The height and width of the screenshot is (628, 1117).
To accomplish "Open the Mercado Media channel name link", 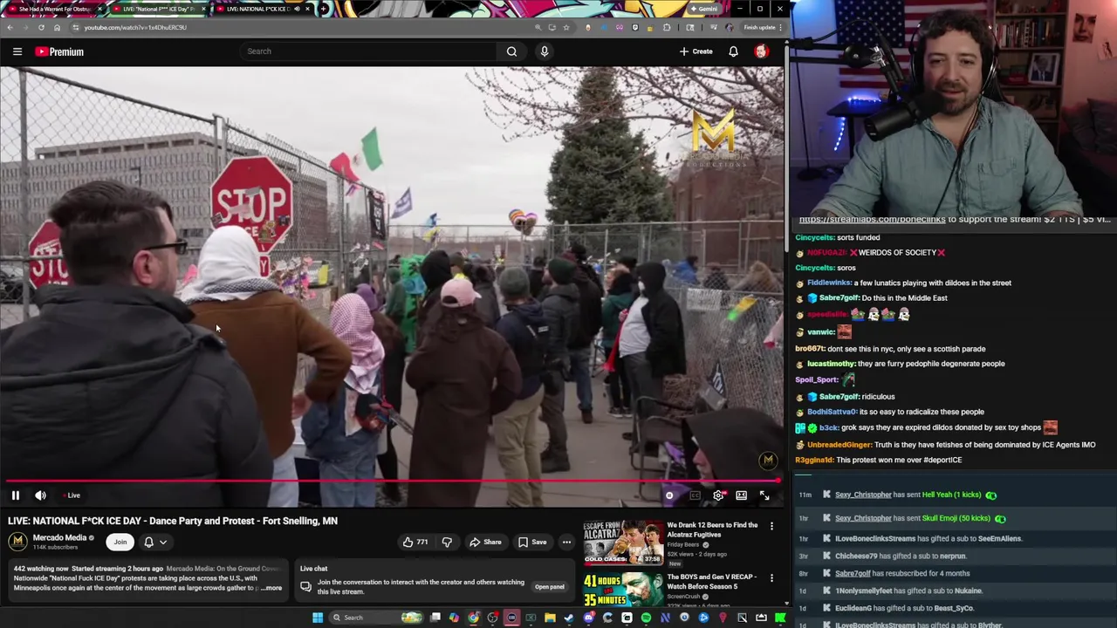I will [59, 537].
